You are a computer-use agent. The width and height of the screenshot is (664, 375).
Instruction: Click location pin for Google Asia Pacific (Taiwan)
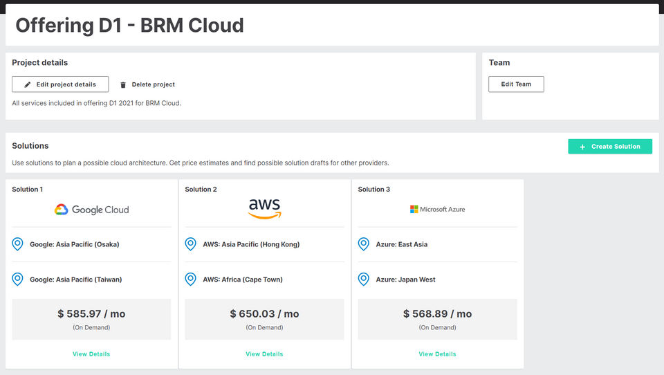click(17, 280)
